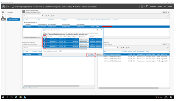Screen dimensions: 177x101
Task: Toggle checkbox of first disk in dialog
Action: point(44,39)
